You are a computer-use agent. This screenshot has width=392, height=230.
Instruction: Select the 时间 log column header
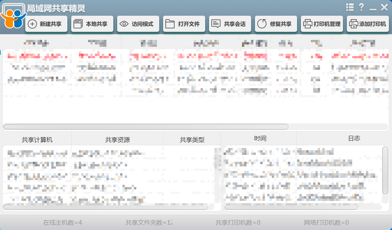[x=260, y=138]
